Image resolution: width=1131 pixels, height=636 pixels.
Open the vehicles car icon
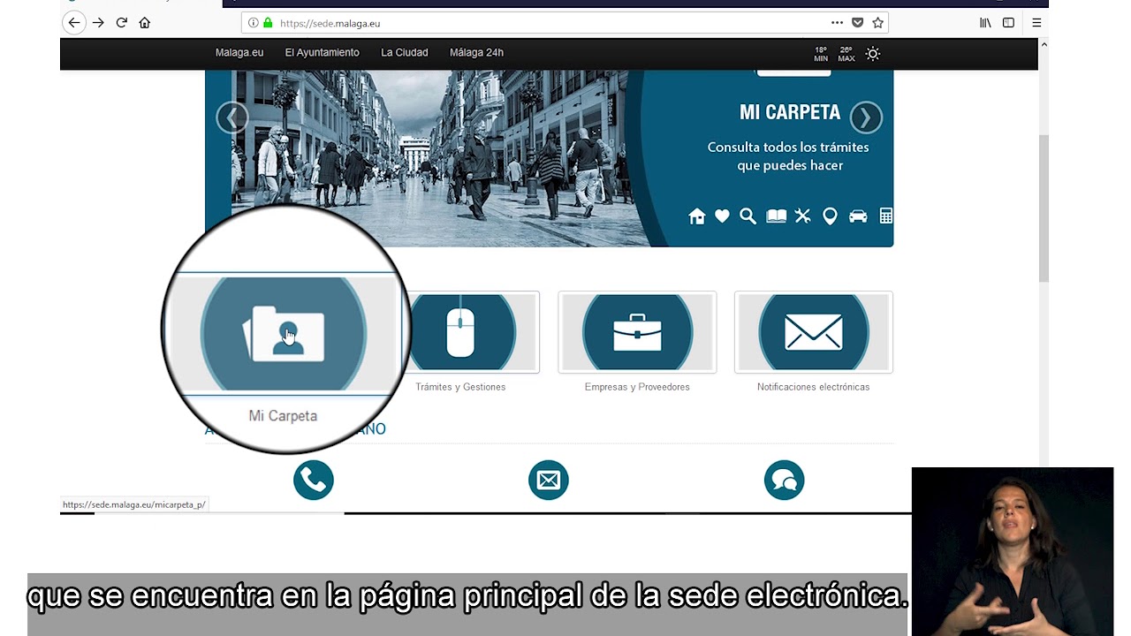[857, 216]
